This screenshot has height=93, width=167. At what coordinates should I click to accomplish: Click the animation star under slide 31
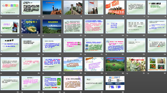coord(127,73)
